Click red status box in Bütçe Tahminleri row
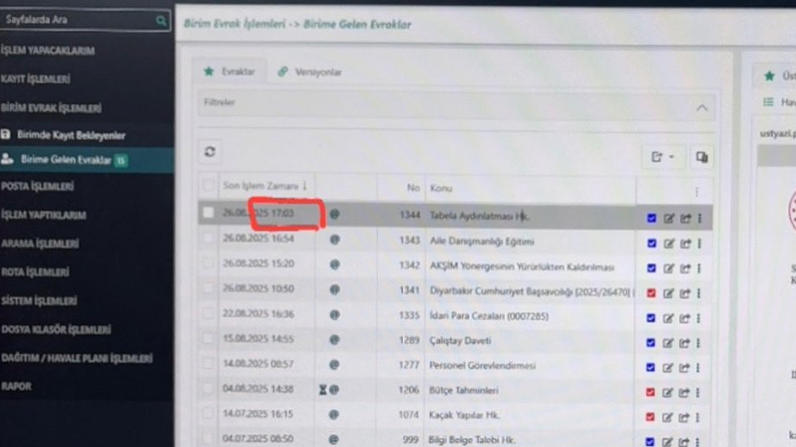Image resolution: width=796 pixels, height=447 pixels. [652, 392]
